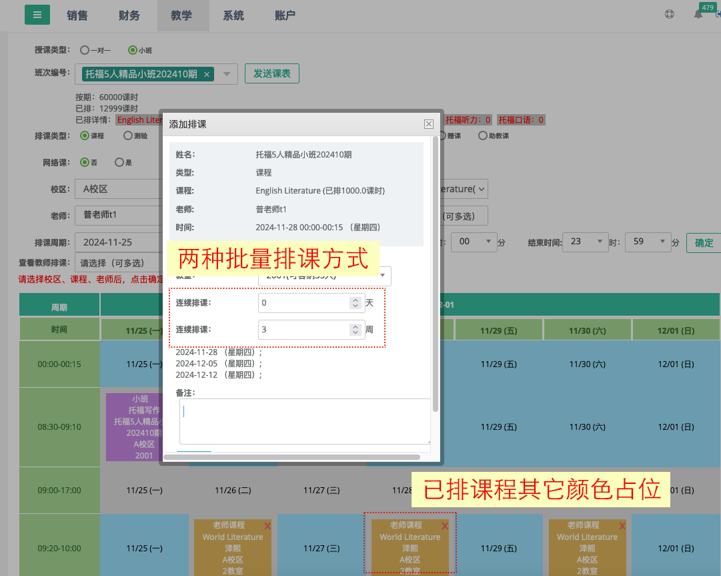Select the 测验 schedule type option
The width and height of the screenshot is (721, 576).
tap(127, 135)
